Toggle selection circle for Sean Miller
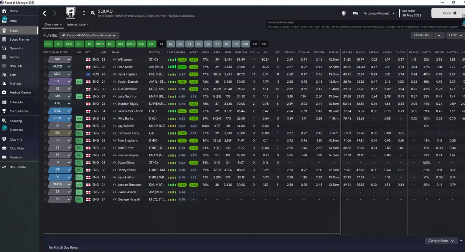The height and width of the screenshot is (252, 465). pos(45,67)
